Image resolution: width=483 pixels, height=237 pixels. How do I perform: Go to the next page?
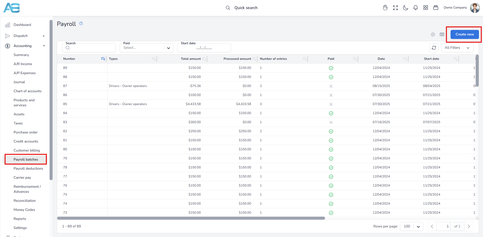[x=469, y=226]
